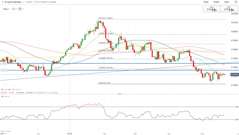Select the MA 200 orange period label
Image resolution: width=239 pixels, height=135 pixels.
[17, 90]
